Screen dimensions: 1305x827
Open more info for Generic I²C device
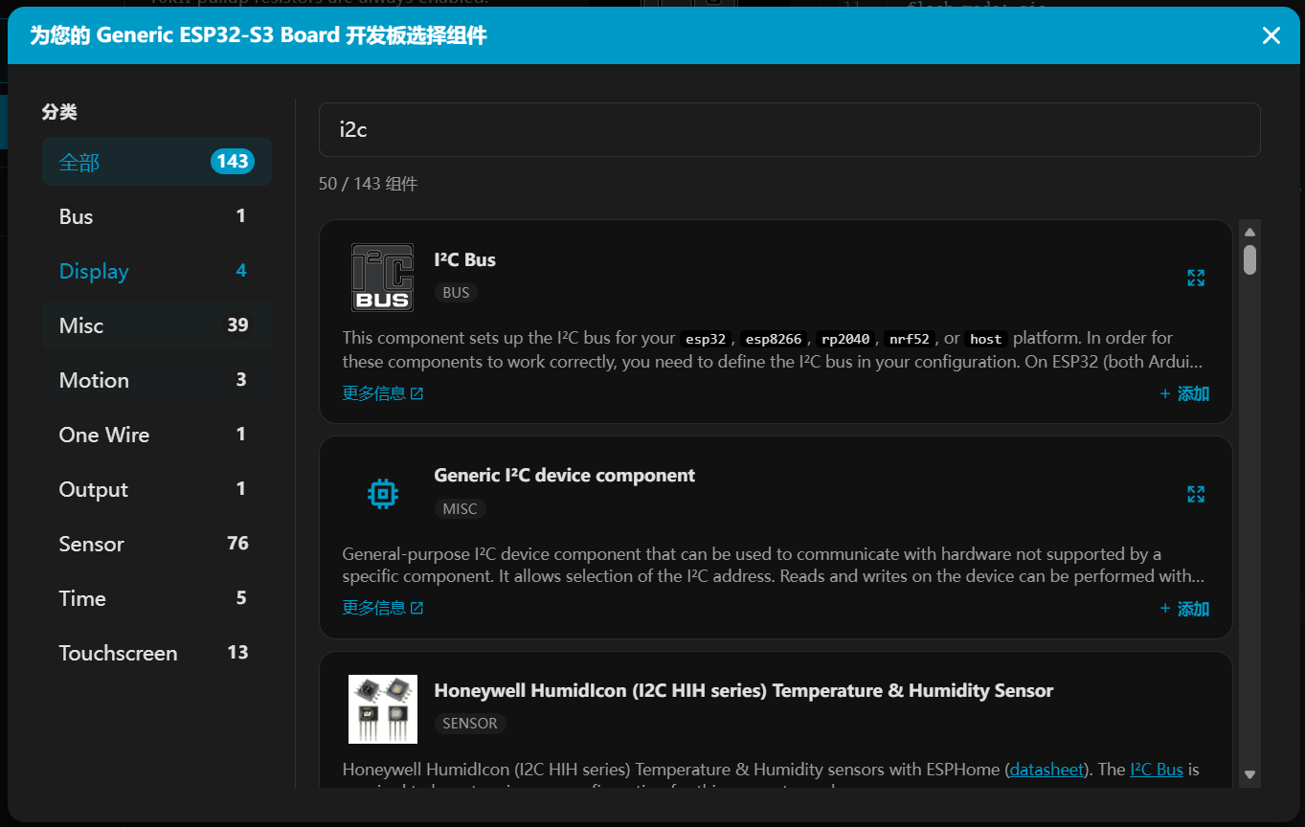click(383, 608)
